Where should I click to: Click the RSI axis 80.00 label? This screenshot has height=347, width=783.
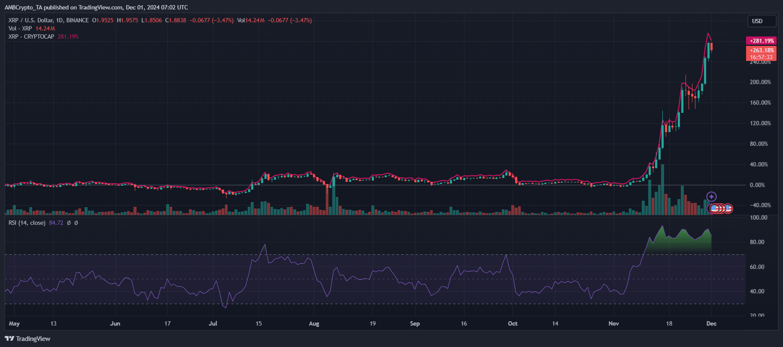pyautogui.click(x=757, y=242)
